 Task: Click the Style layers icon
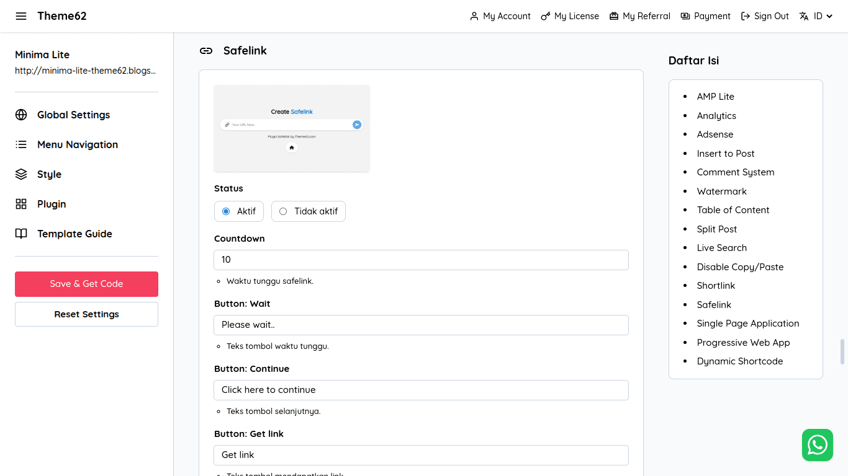(21, 174)
